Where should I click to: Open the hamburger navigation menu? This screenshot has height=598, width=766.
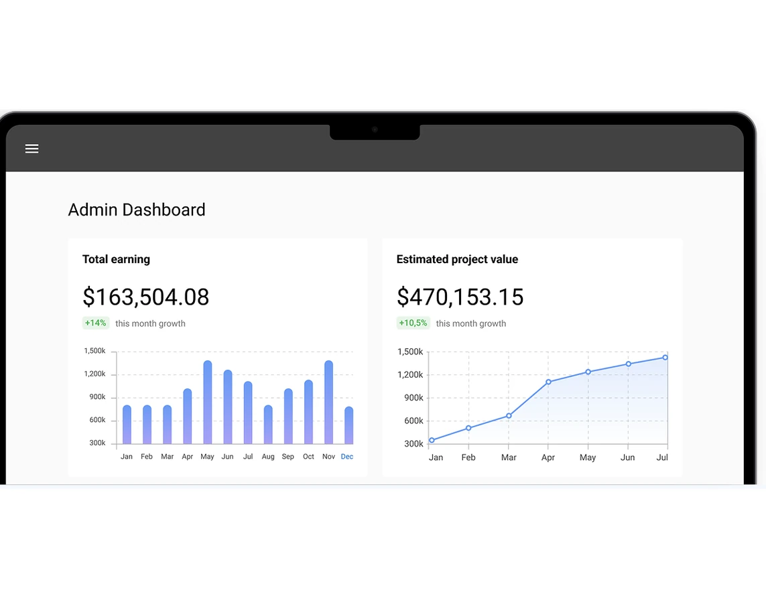(x=31, y=149)
